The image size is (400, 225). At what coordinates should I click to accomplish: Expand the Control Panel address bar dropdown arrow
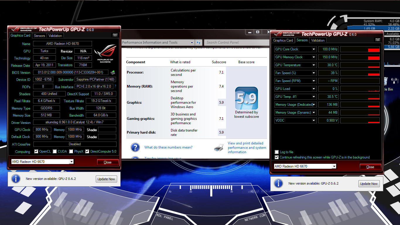click(192, 42)
